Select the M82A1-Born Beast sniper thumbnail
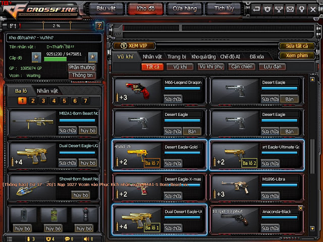The height and width of the screenshot is (242, 323). click(33, 123)
